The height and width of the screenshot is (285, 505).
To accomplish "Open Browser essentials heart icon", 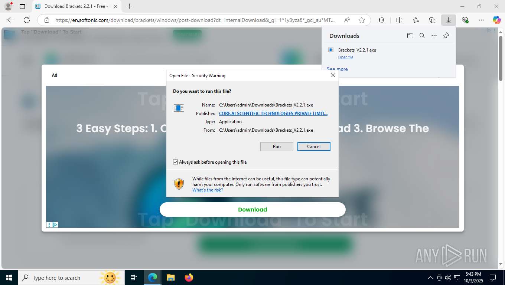I will pos(465,20).
